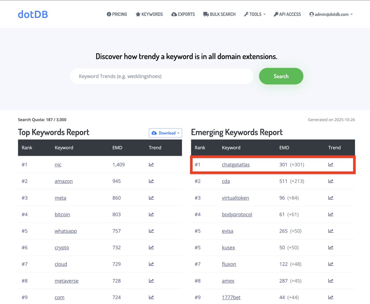Open trend chart for metaverse keyword
The image size is (370, 304).
tap(151, 281)
